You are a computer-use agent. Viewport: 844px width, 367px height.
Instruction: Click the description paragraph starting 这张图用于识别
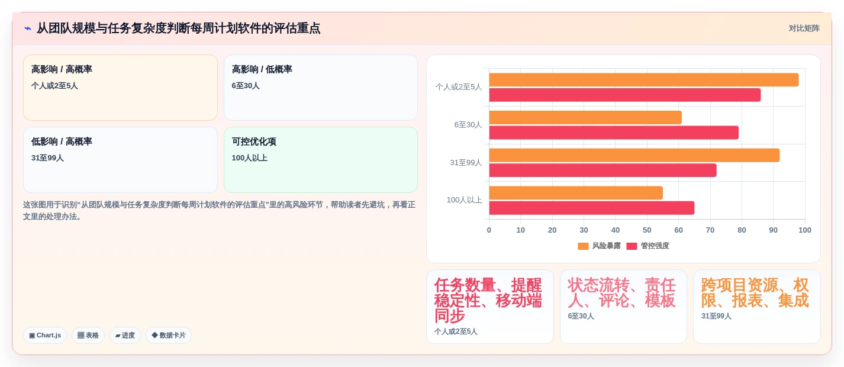220,211
